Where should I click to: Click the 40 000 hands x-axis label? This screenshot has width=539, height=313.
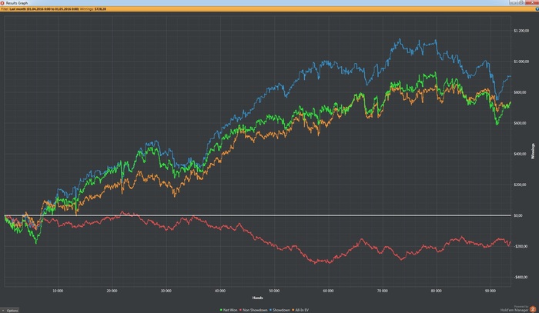pyautogui.click(x=220, y=291)
